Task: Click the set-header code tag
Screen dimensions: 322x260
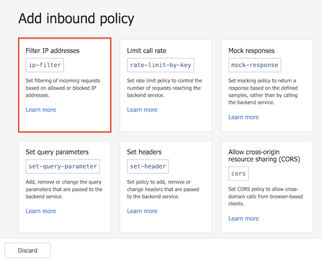Action: 147,166
